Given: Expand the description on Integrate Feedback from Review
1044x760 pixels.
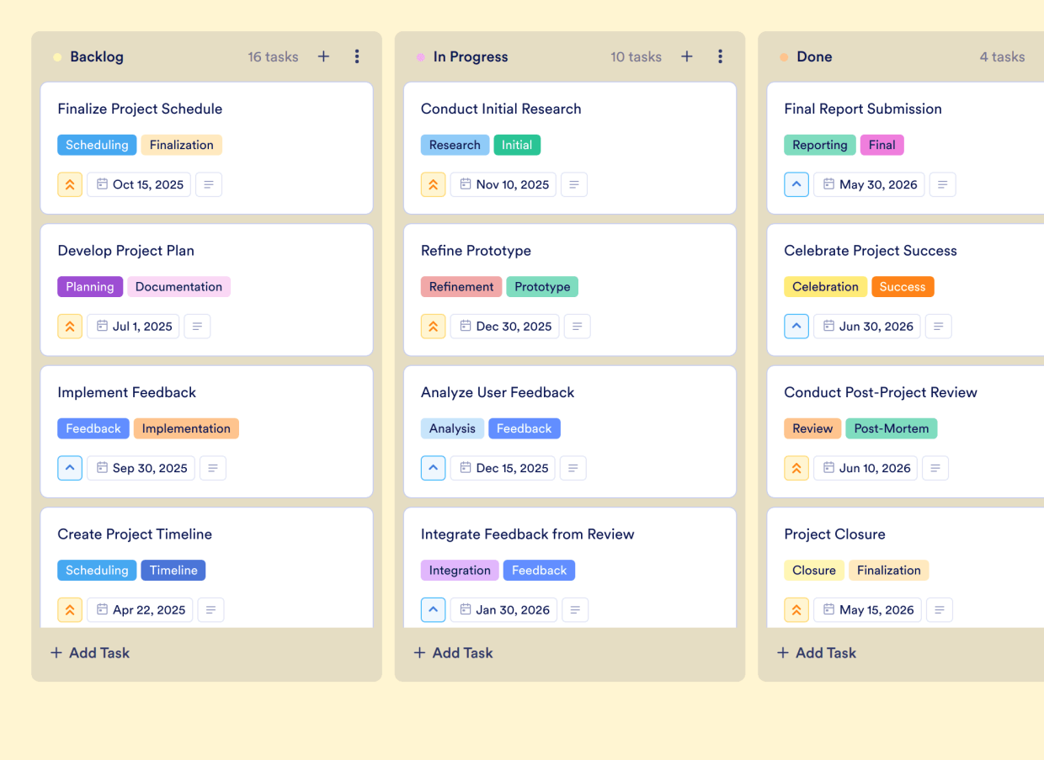Looking at the screenshot, I should 575,609.
